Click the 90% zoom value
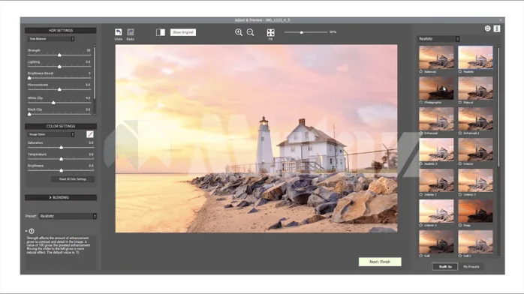The width and height of the screenshot is (524, 294). 333,32
